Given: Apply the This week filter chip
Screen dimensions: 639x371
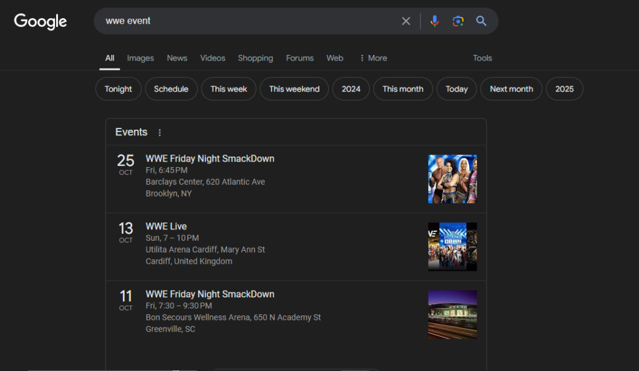Looking at the screenshot, I should pos(228,89).
